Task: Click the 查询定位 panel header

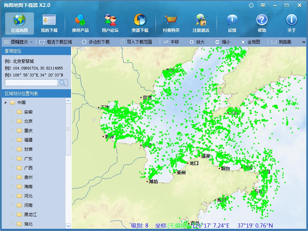Action: coord(36,51)
